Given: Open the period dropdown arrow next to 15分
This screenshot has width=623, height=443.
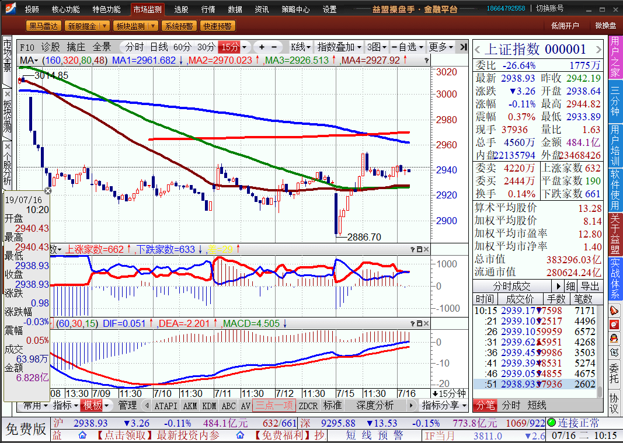Looking at the screenshot, I should click(x=244, y=47).
